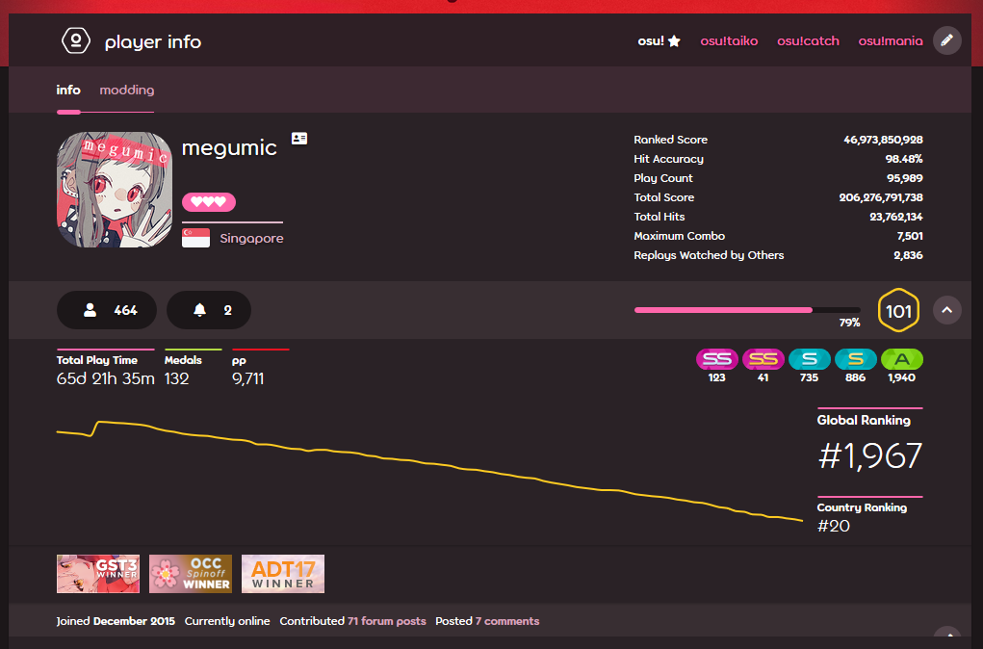983x649 pixels.
Task: Click the supporter hearts badge
Action: (x=209, y=202)
